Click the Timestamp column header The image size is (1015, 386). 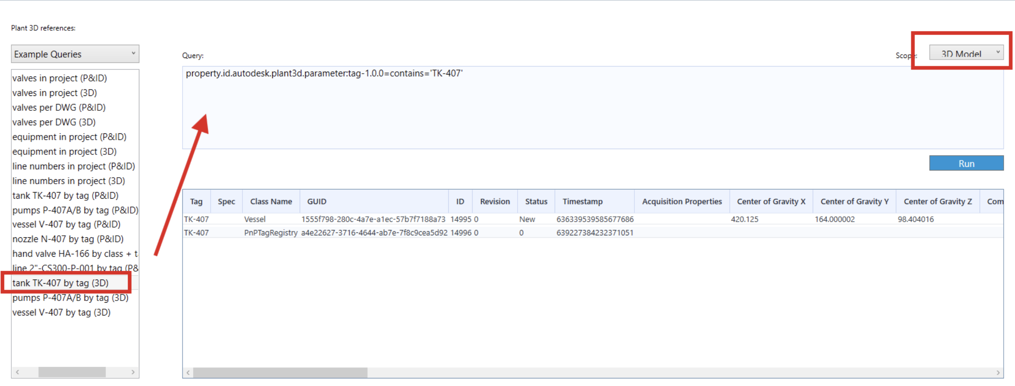[x=594, y=201]
